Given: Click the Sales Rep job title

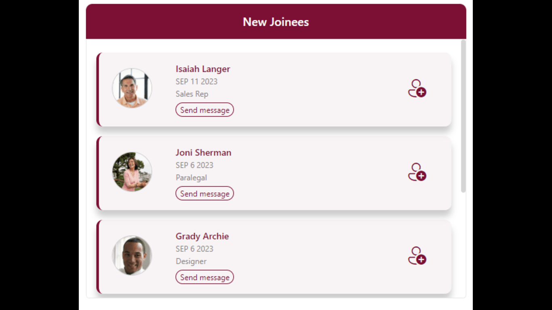Looking at the screenshot, I should (192, 94).
